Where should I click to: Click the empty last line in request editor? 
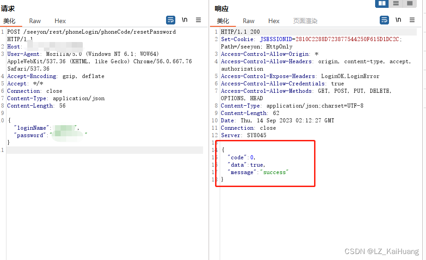[x=105, y=150]
